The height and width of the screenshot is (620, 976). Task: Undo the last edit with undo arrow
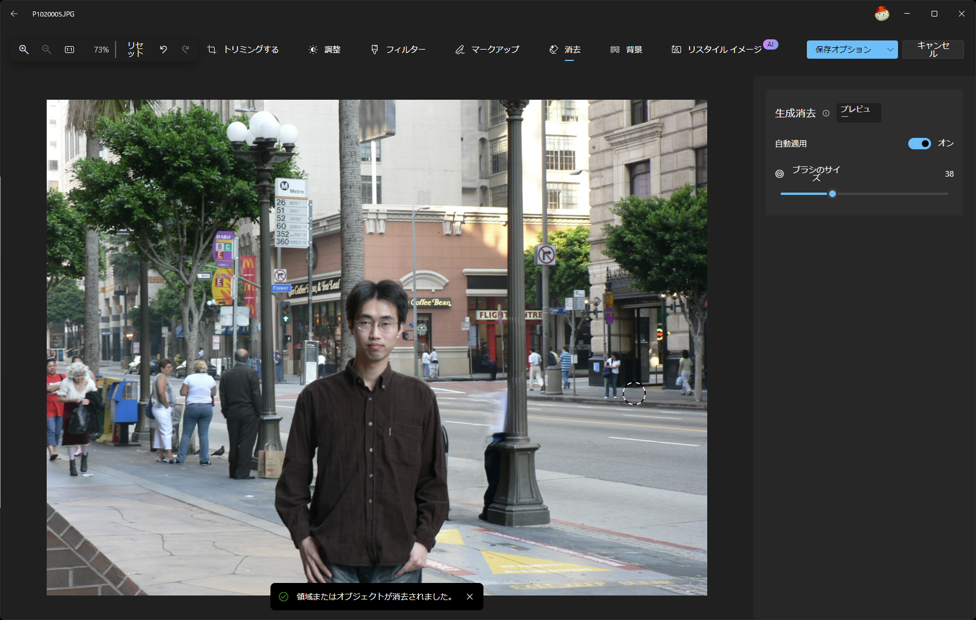(163, 50)
